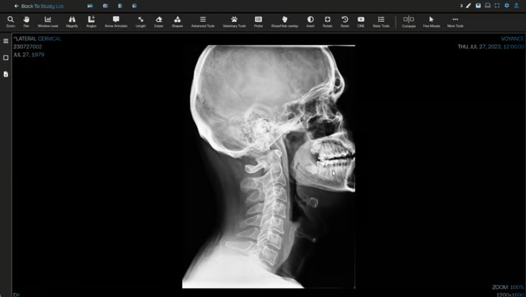The width and height of the screenshot is (526, 297).
Task: Toggle Show/Hide overlay
Action: [284, 22]
